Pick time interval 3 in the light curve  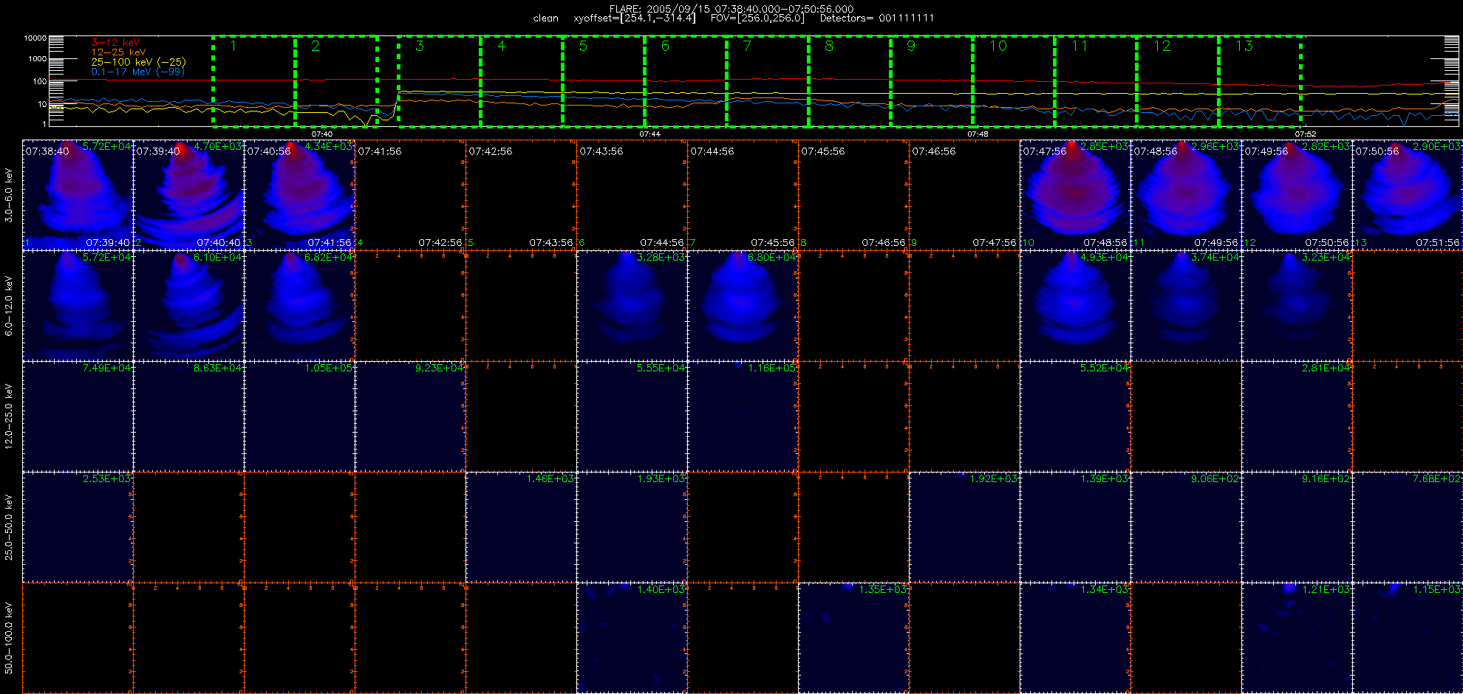440,81
